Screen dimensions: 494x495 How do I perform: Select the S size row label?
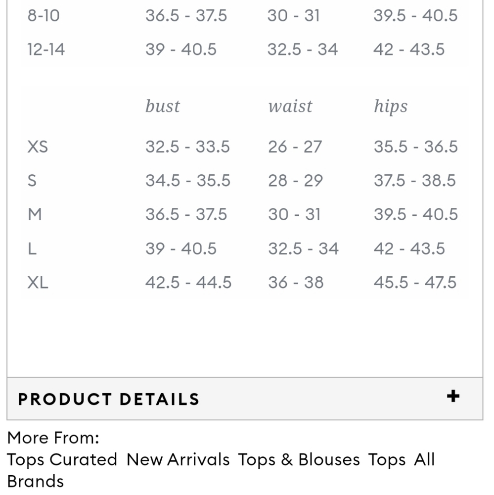point(32,181)
